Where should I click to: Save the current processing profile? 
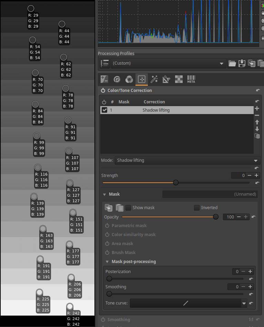click(242, 63)
